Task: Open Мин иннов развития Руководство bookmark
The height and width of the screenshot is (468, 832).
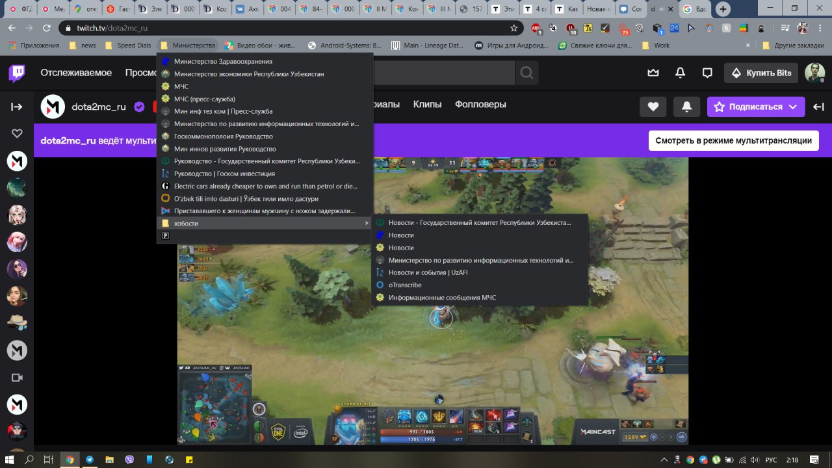Action: point(265,149)
